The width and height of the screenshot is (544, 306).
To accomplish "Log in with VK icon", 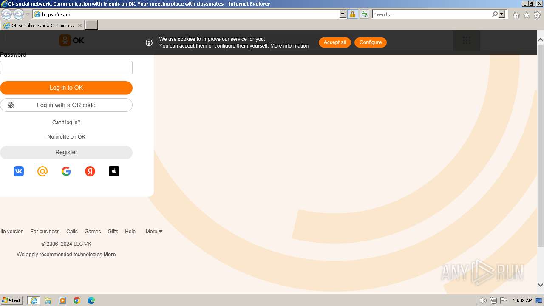I will pos(19,171).
